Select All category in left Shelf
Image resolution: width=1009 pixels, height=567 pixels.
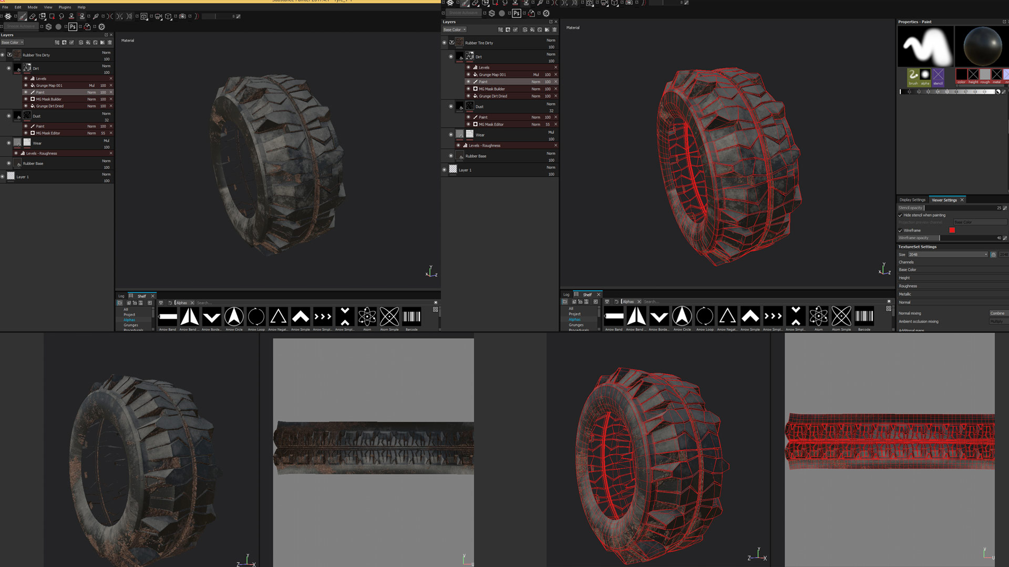126,309
